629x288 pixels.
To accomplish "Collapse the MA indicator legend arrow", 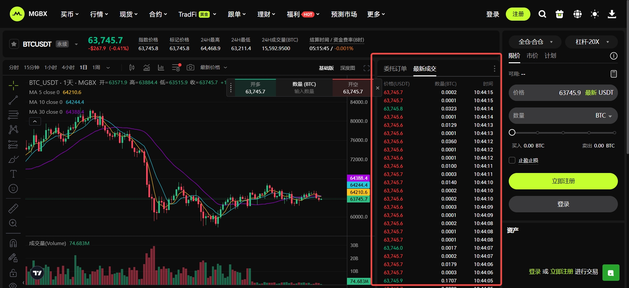I will coord(35,122).
